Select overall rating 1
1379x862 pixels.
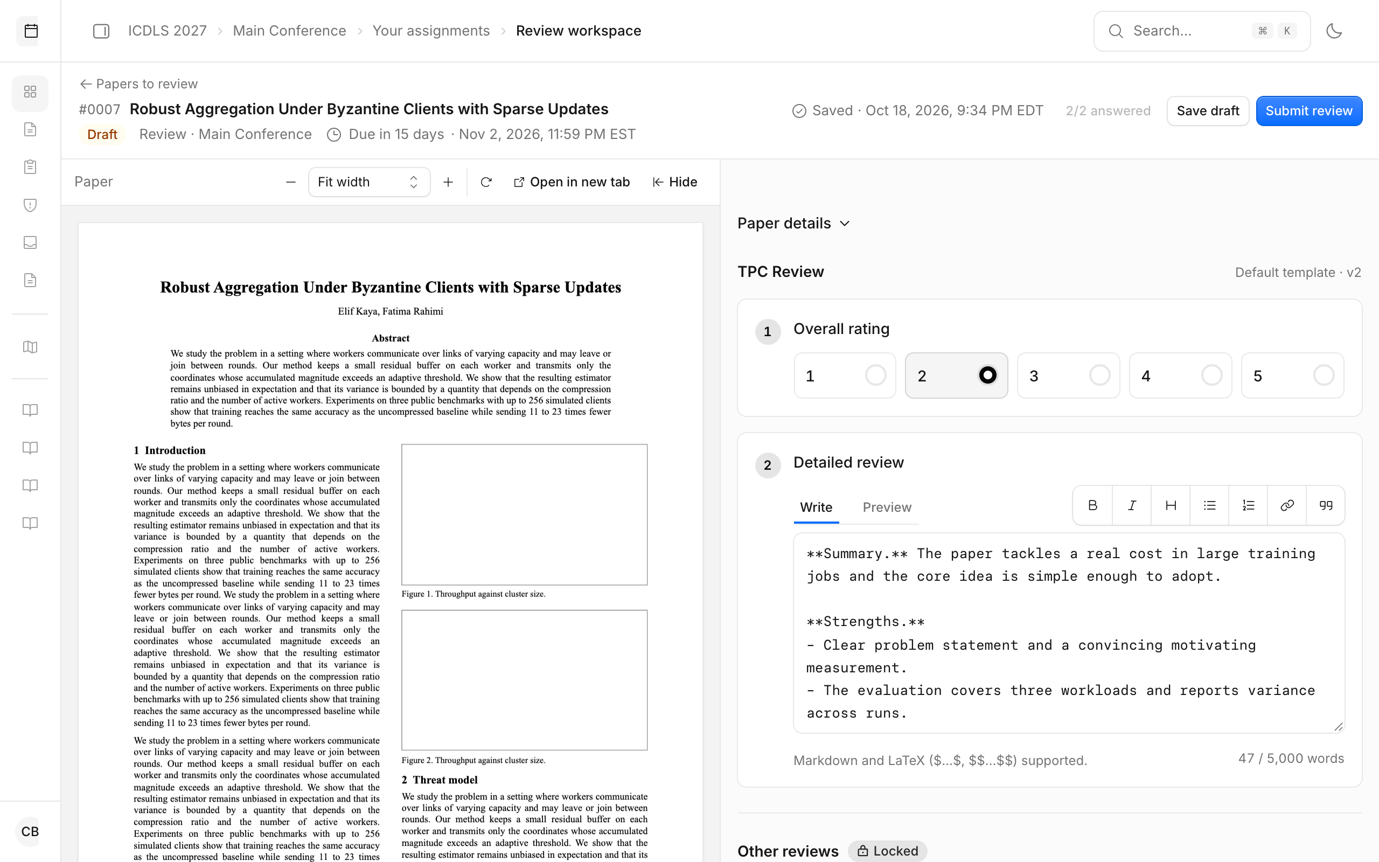pyautogui.click(x=845, y=376)
